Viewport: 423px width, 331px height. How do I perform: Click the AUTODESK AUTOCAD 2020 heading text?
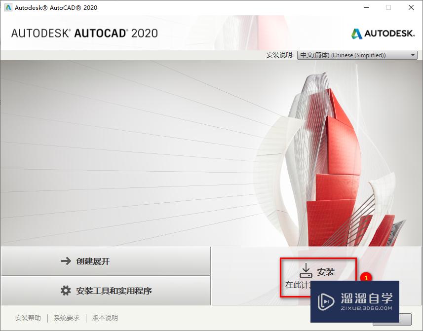coord(84,33)
